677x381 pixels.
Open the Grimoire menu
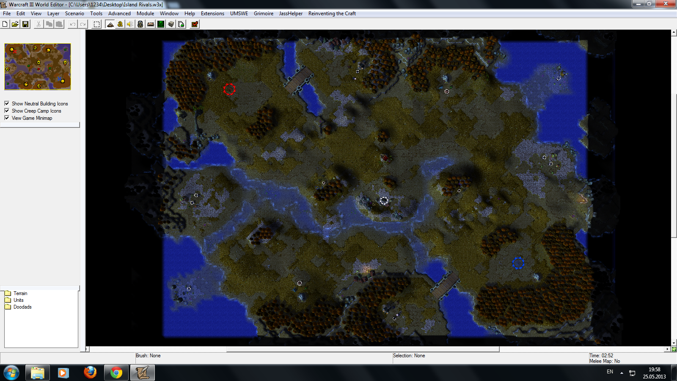[264, 14]
